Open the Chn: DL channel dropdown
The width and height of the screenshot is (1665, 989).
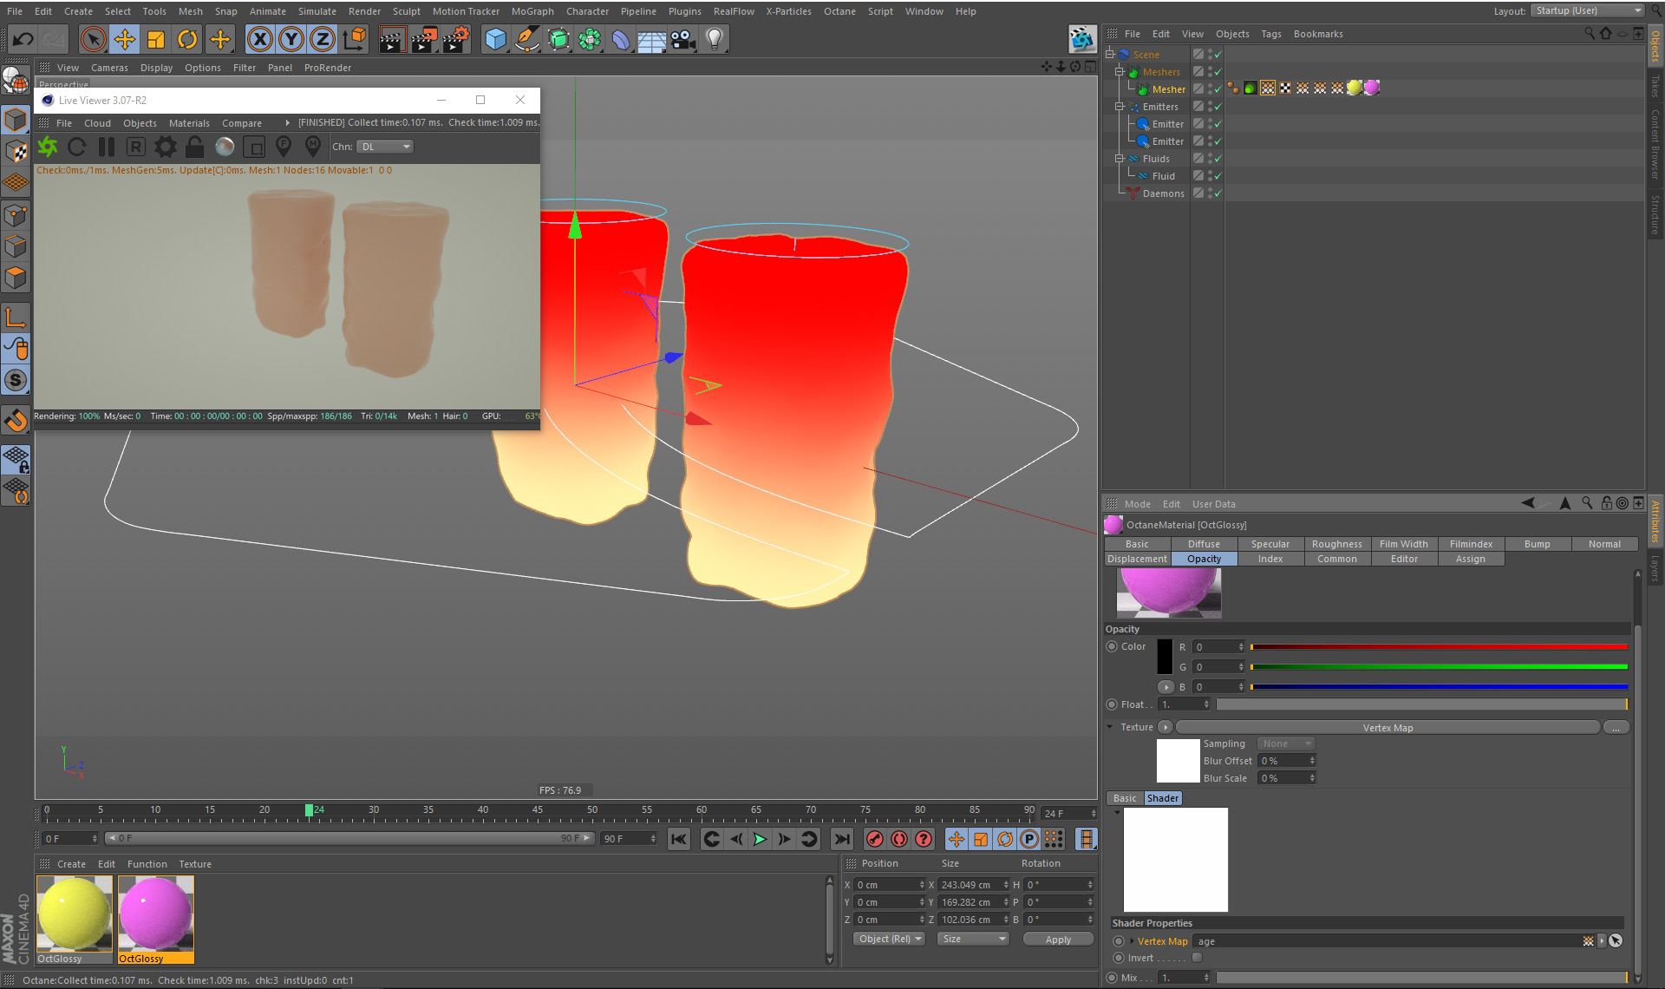[386, 147]
